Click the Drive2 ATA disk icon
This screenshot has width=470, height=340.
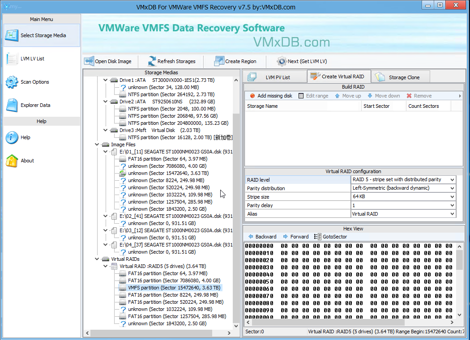[114, 102]
